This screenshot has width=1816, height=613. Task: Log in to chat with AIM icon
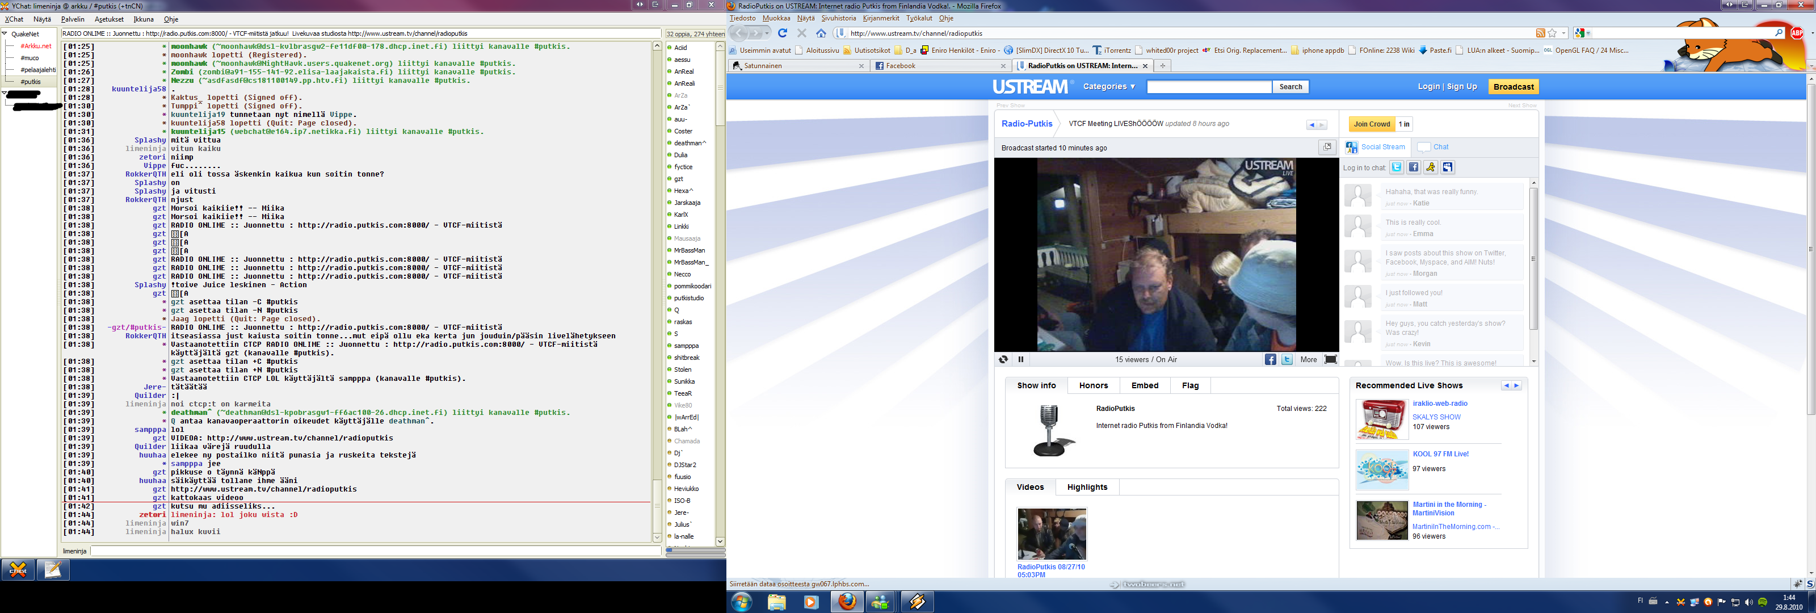(x=1430, y=167)
